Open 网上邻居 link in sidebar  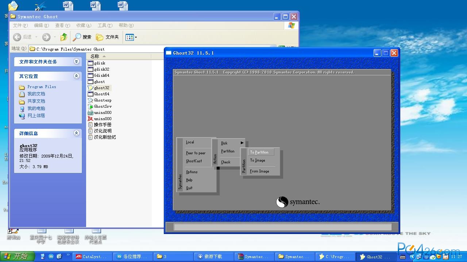point(36,116)
